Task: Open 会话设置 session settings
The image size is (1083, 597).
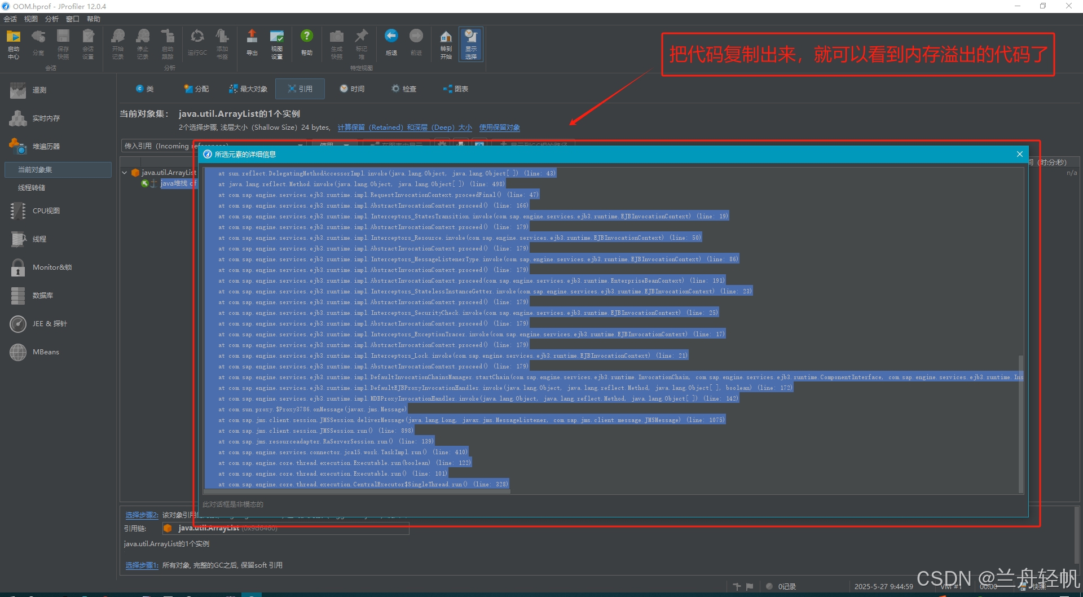Action: [88, 44]
